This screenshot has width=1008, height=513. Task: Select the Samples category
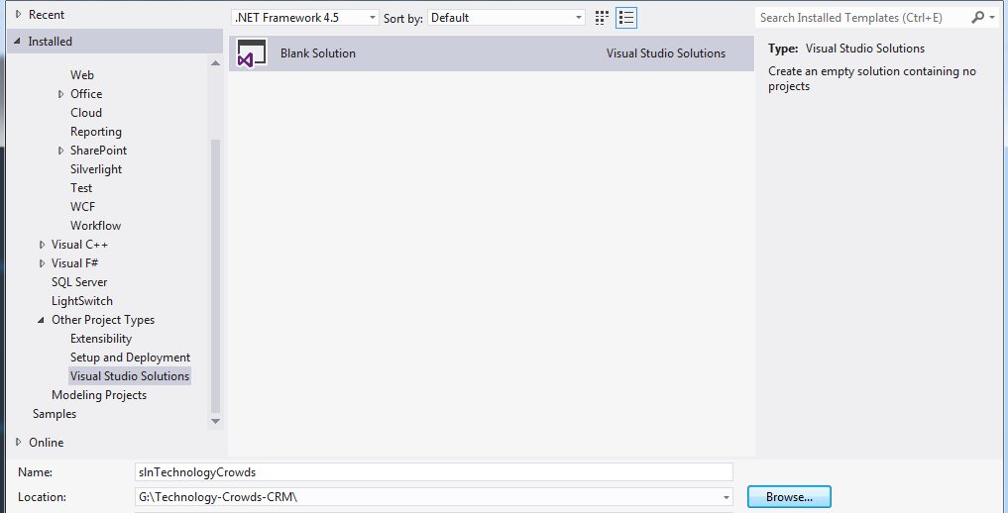pos(55,414)
